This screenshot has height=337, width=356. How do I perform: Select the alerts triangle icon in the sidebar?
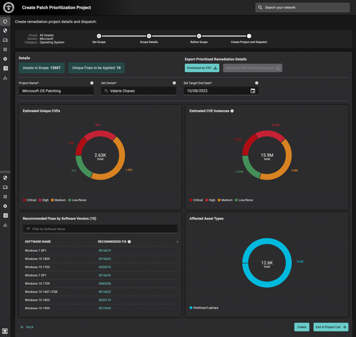[x=5, y=78]
